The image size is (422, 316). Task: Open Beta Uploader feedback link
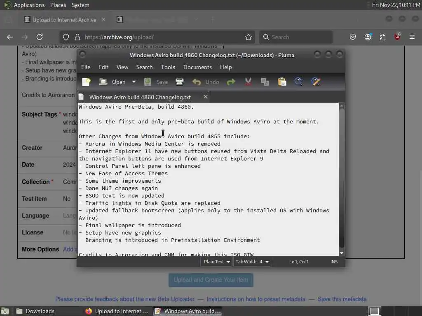pos(124,299)
